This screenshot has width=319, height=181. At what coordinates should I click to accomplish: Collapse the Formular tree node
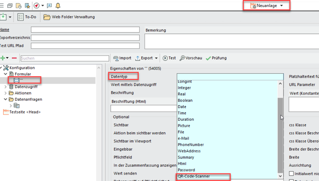(6, 74)
